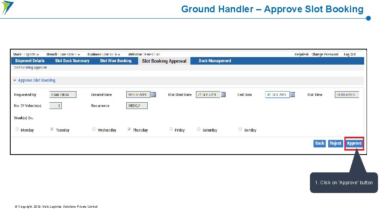Check the Monday checkbox

pyautogui.click(x=17, y=129)
